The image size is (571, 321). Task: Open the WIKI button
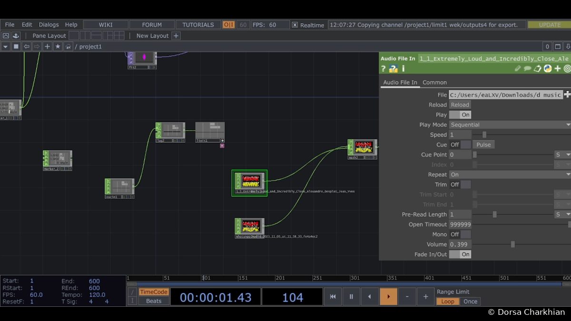click(106, 25)
